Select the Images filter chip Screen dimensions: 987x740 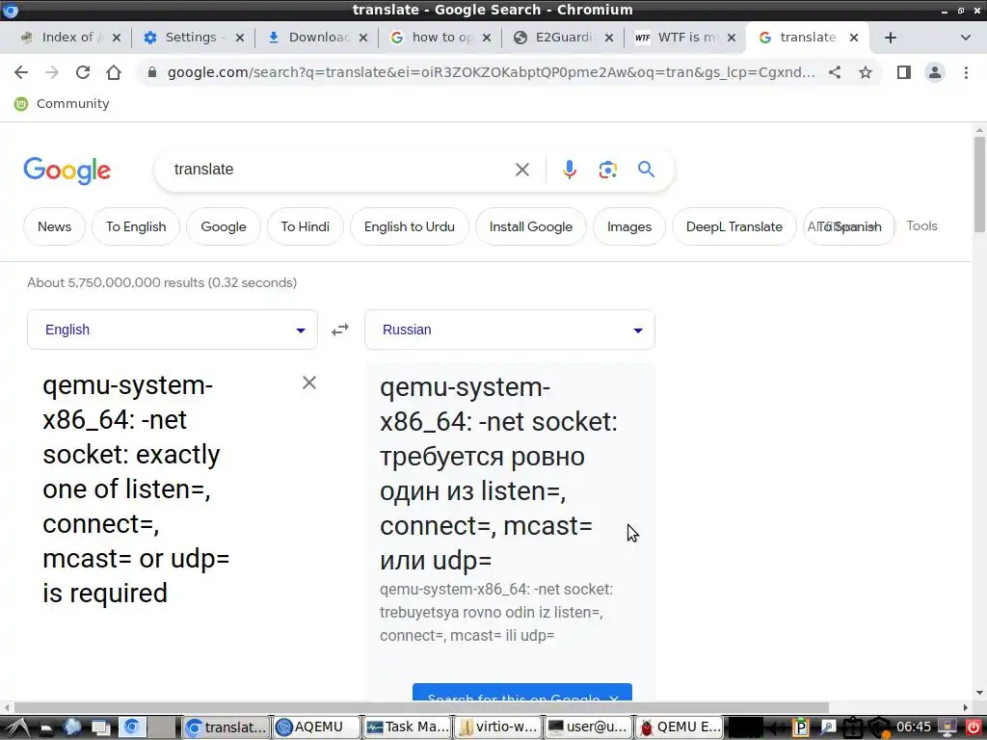(x=629, y=226)
